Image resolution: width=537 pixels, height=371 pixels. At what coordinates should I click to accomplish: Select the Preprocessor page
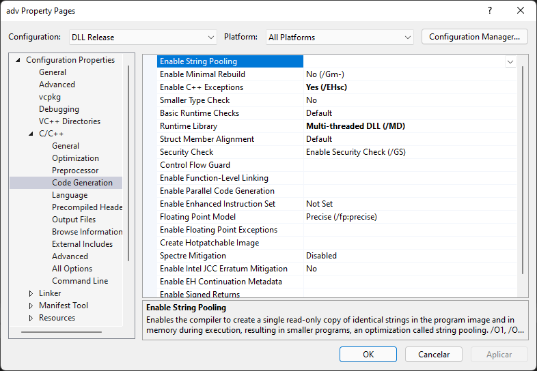tap(75, 170)
